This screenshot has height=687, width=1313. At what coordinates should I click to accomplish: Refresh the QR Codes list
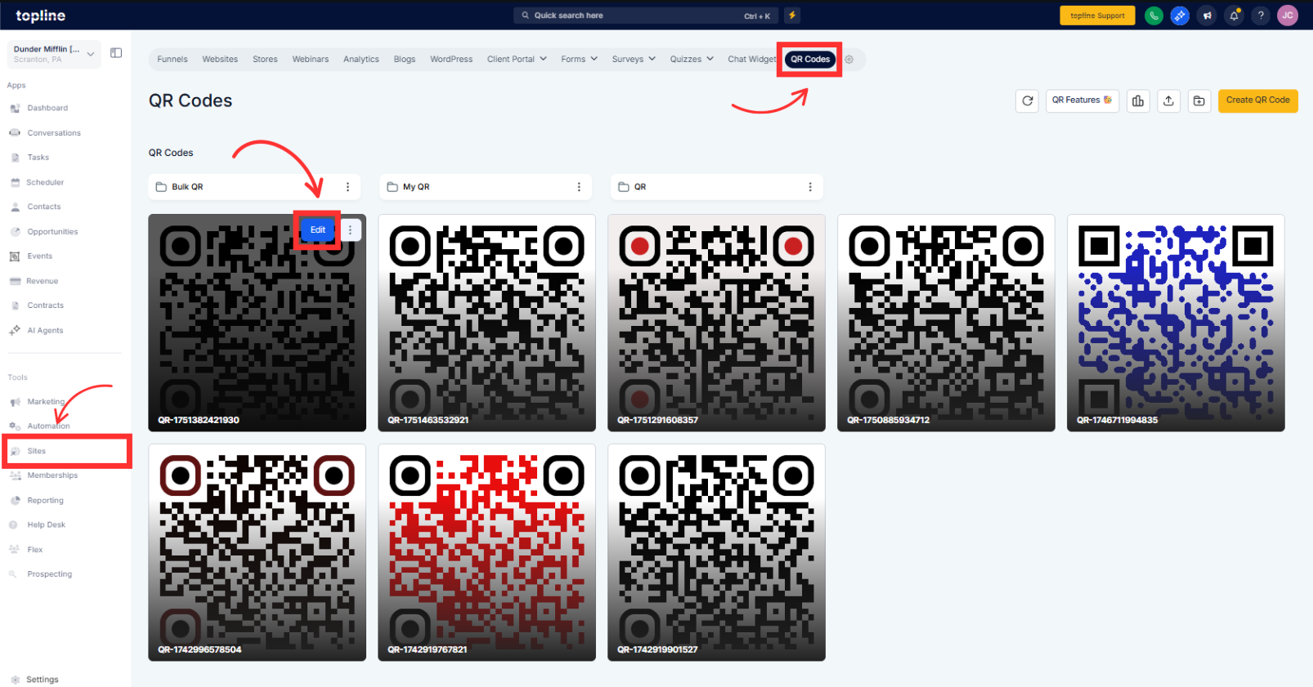click(1028, 100)
